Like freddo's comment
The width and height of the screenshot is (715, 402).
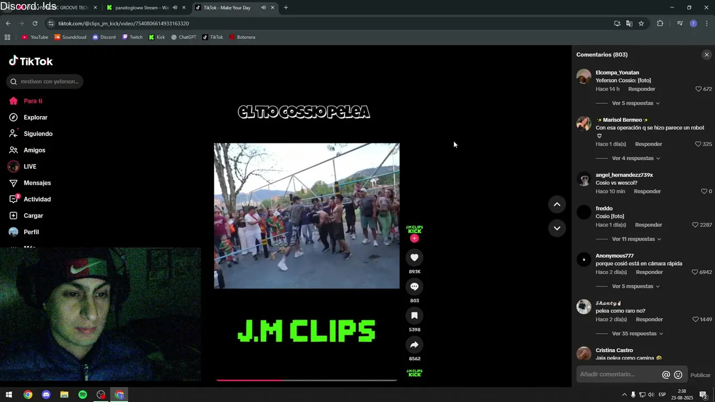(x=695, y=225)
